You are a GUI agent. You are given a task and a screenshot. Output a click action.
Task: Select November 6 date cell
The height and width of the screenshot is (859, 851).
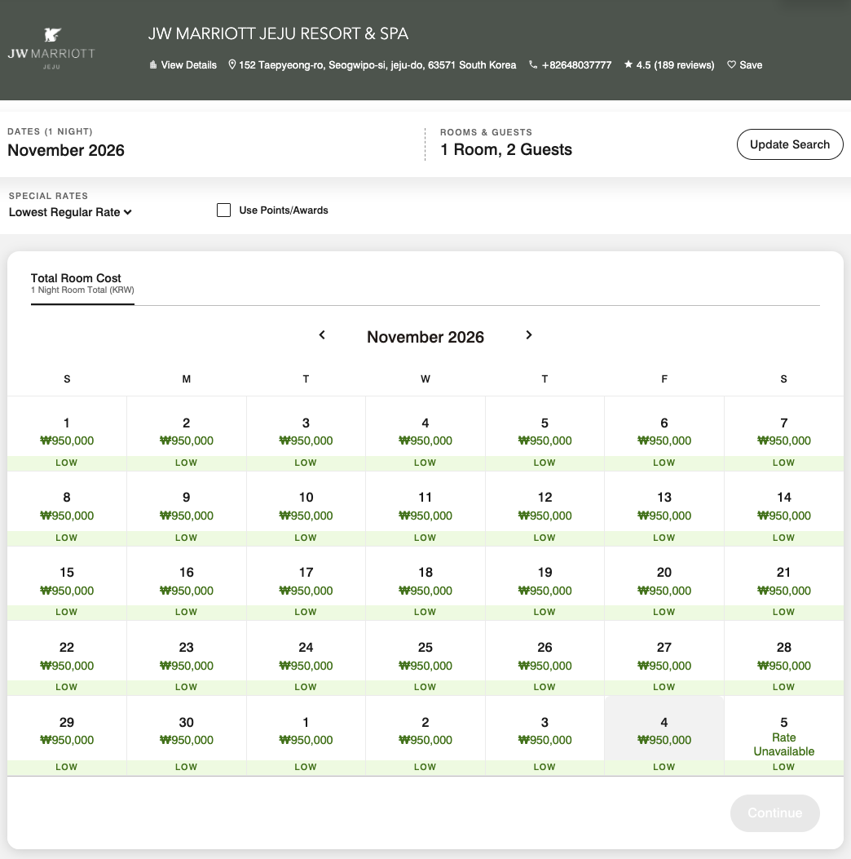(x=664, y=434)
